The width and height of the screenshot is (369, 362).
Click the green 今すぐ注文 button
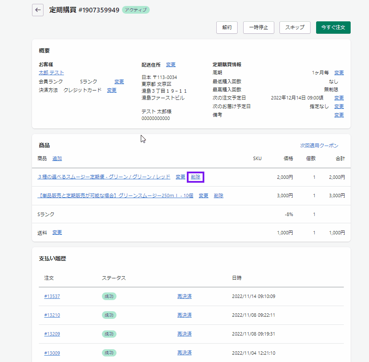coord(333,27)
